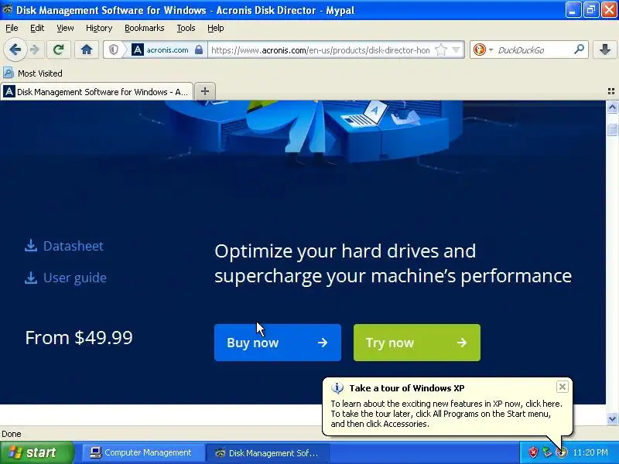Open downloads with the down arrow icon
The width and height of the screenshot is (619, 464).
coord(605,49)
